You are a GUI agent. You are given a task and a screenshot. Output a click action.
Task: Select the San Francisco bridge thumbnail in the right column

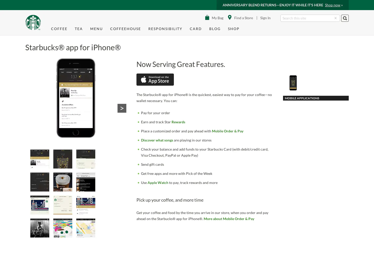pos(86,205)
